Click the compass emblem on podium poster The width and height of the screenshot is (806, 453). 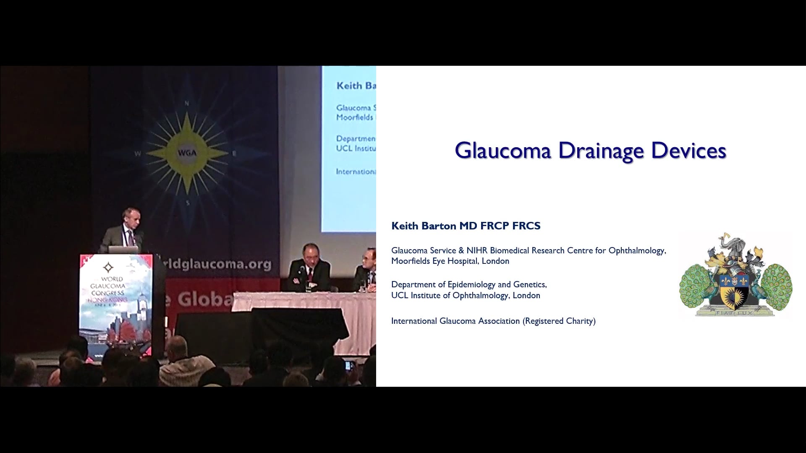(108, 267)
